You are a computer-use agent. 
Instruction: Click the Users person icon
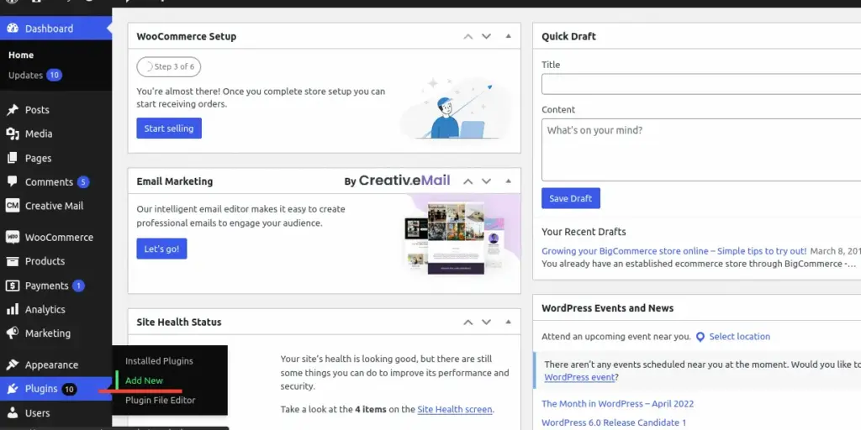(12, 412)
